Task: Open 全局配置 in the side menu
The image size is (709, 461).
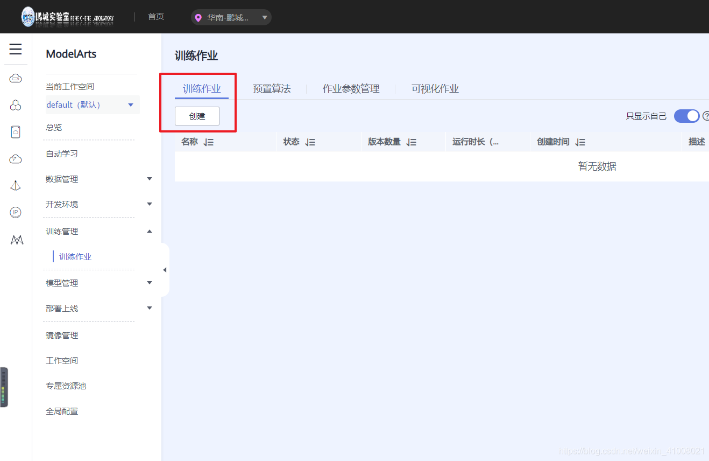Action: pos(62,411)
